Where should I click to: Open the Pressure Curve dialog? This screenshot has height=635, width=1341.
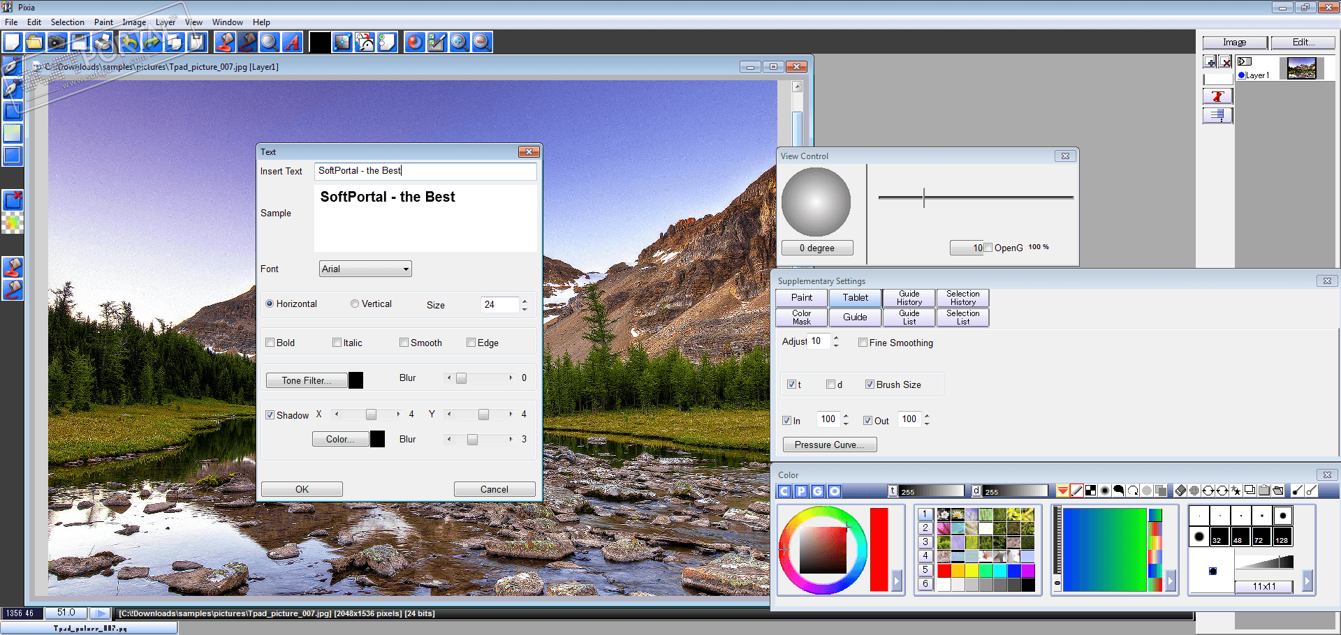(x=830, y=444)
